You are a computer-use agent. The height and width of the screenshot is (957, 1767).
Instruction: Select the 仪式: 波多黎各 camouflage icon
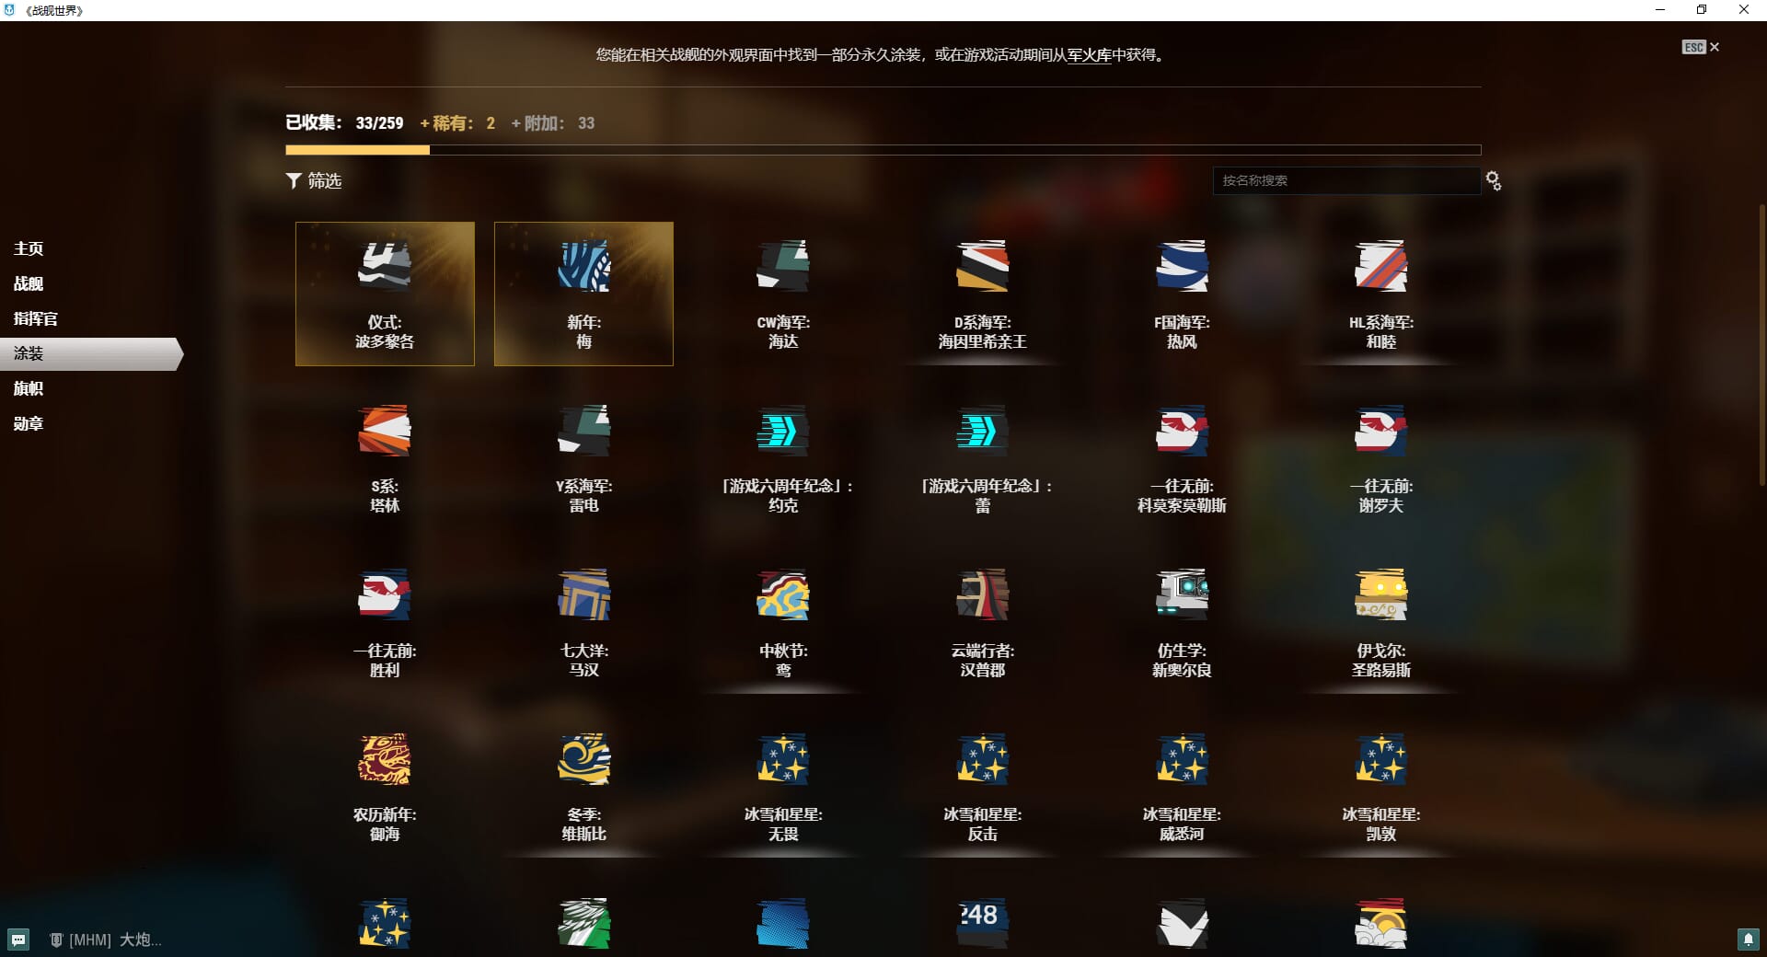pos(385,267)
